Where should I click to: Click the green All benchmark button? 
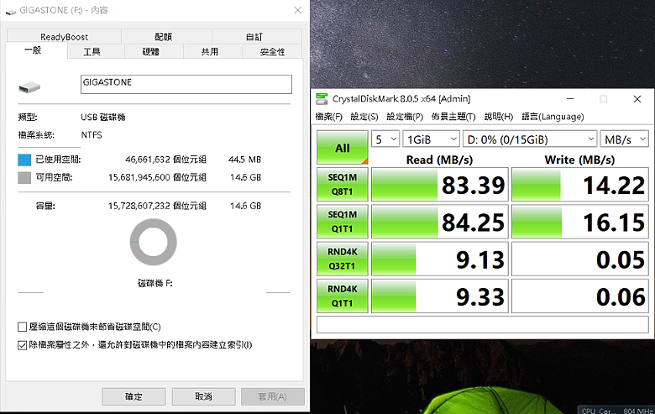(x=342, y=148)
